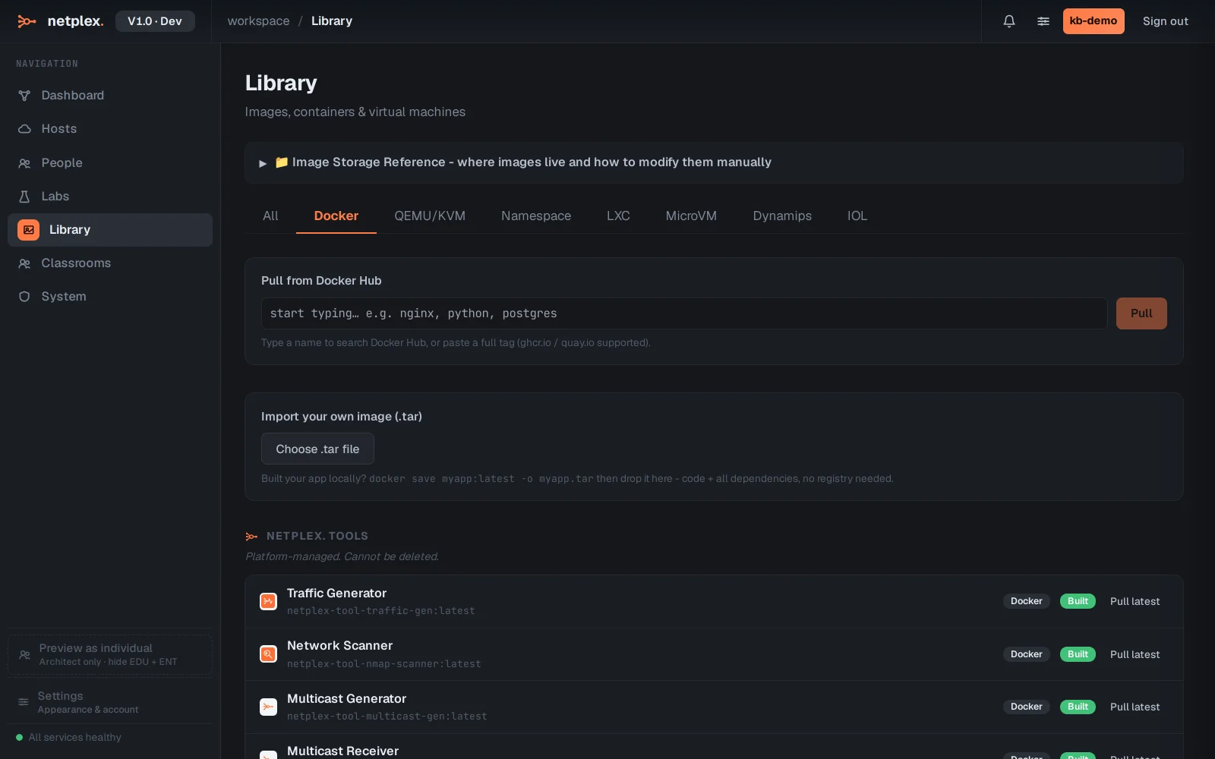Open People in the navigation

point(110,163)
